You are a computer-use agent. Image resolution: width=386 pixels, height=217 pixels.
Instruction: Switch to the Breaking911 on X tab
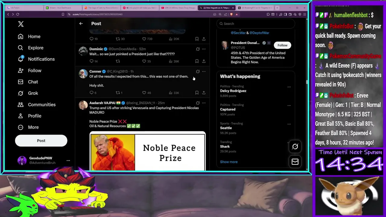pos(255,8)
